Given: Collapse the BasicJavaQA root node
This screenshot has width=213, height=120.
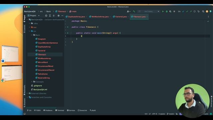Looking at the screenshot, I should tap(27, 20).
